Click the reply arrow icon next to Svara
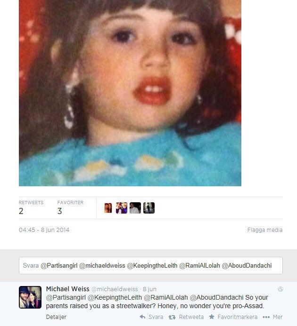Image resolution: width=297 pixels, height=326 pixels. [x=142, y=317]
